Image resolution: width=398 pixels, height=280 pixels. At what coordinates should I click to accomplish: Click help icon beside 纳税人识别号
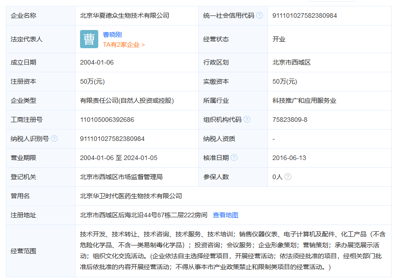54,139
